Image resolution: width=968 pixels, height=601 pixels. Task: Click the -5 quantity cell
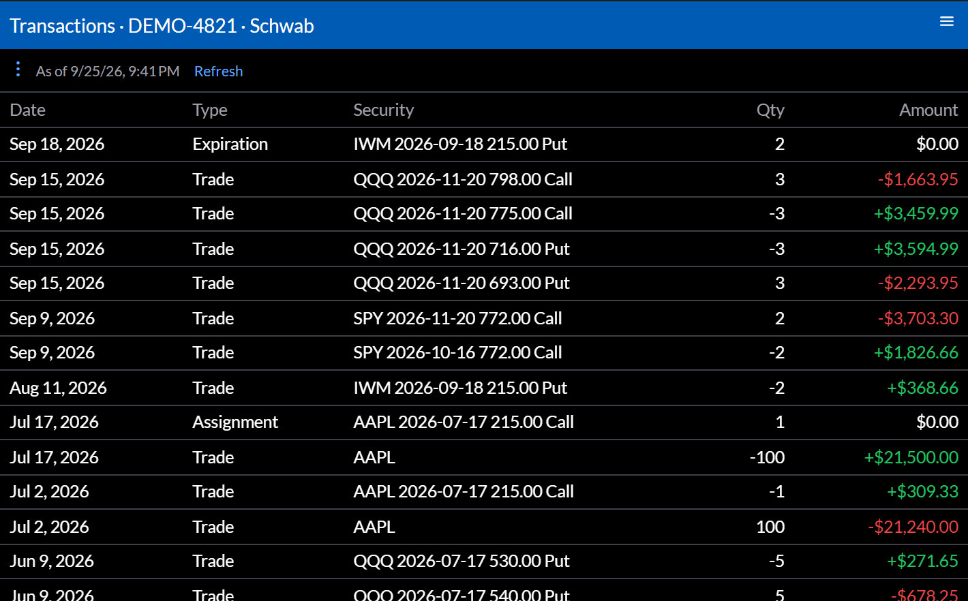pyautogui.click(x=776, y=561)
